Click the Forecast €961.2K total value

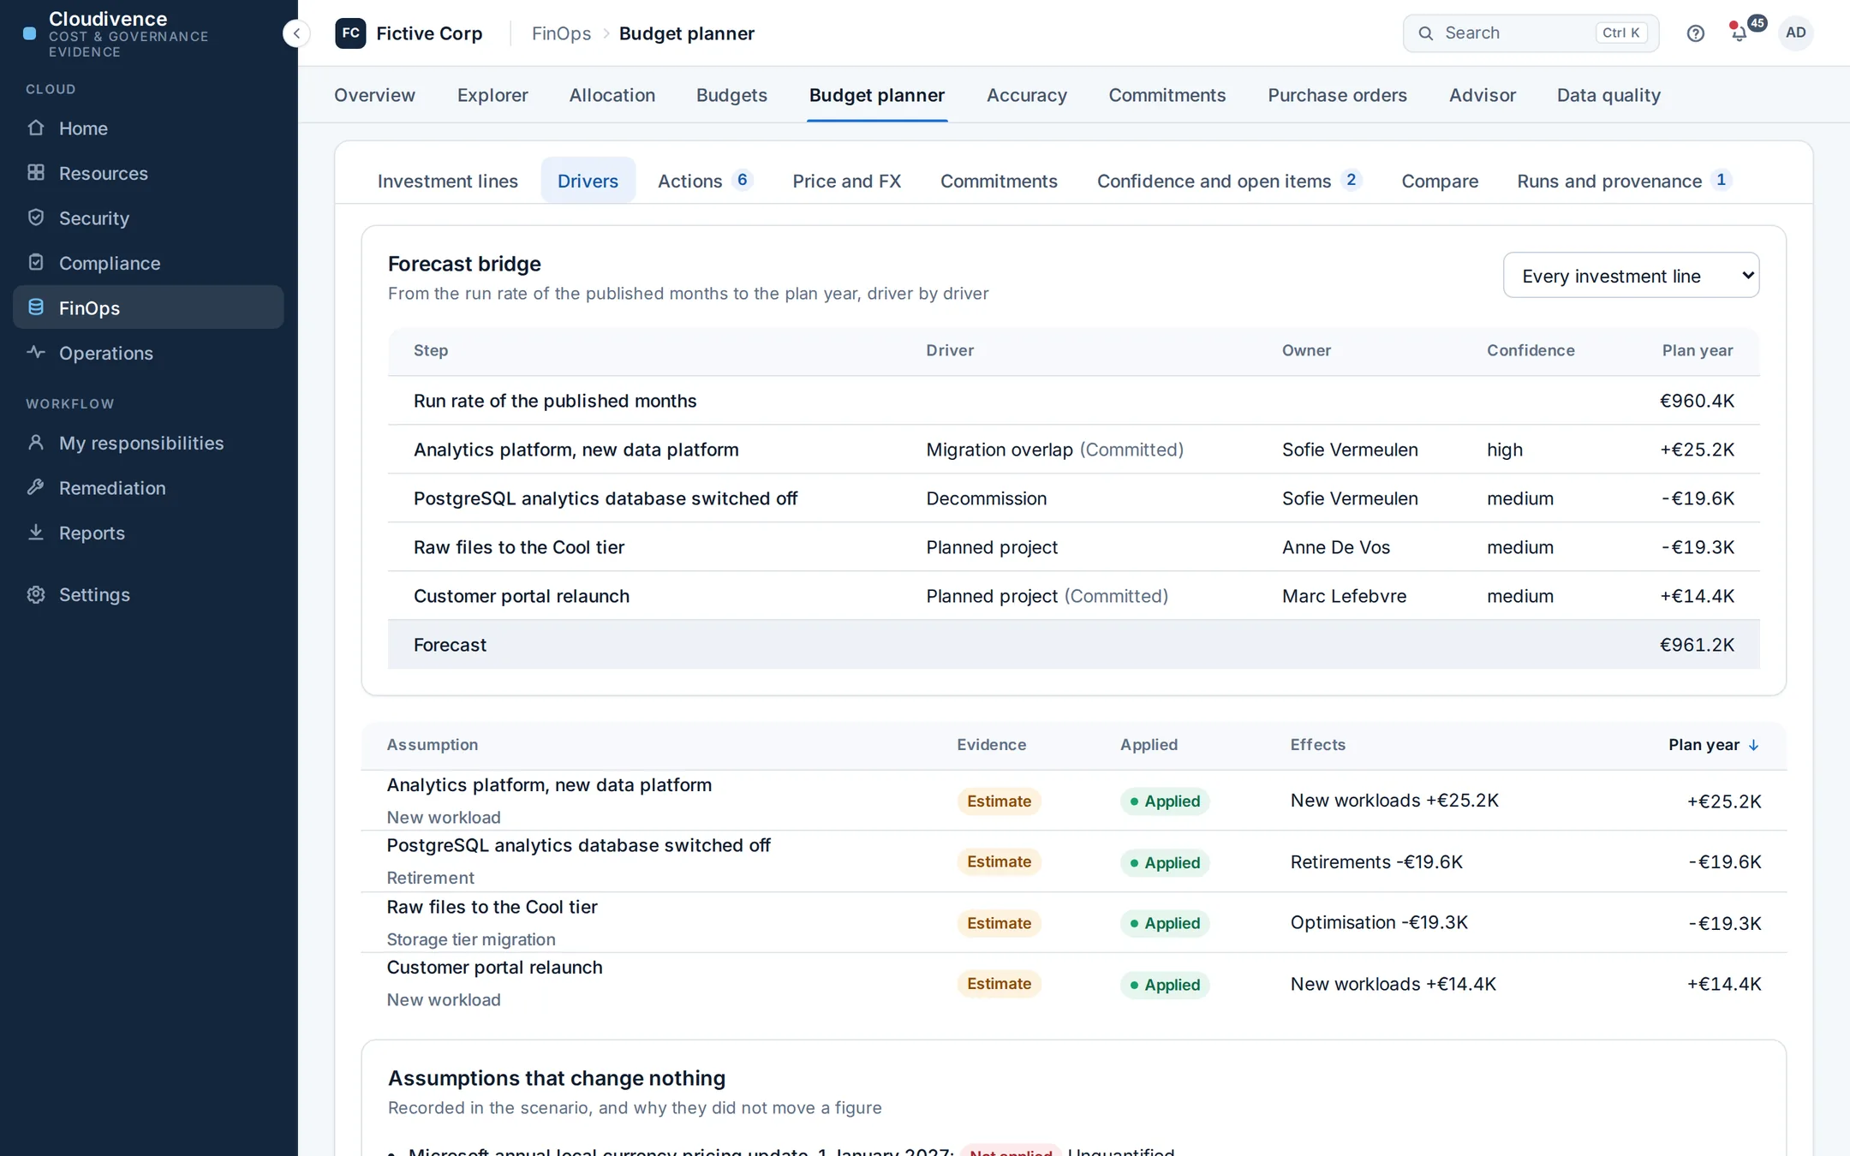[1697, 645]
